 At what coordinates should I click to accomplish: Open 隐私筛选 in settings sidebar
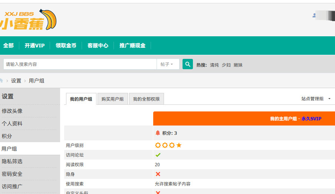pyautogui.click(x=12, y=161)
